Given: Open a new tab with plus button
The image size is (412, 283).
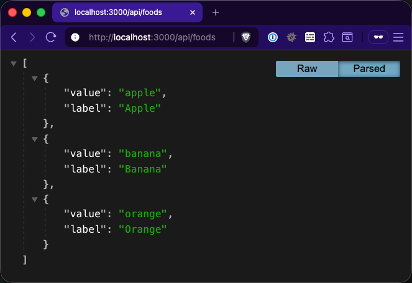Looking at the screenshot, I should [216, 12].
